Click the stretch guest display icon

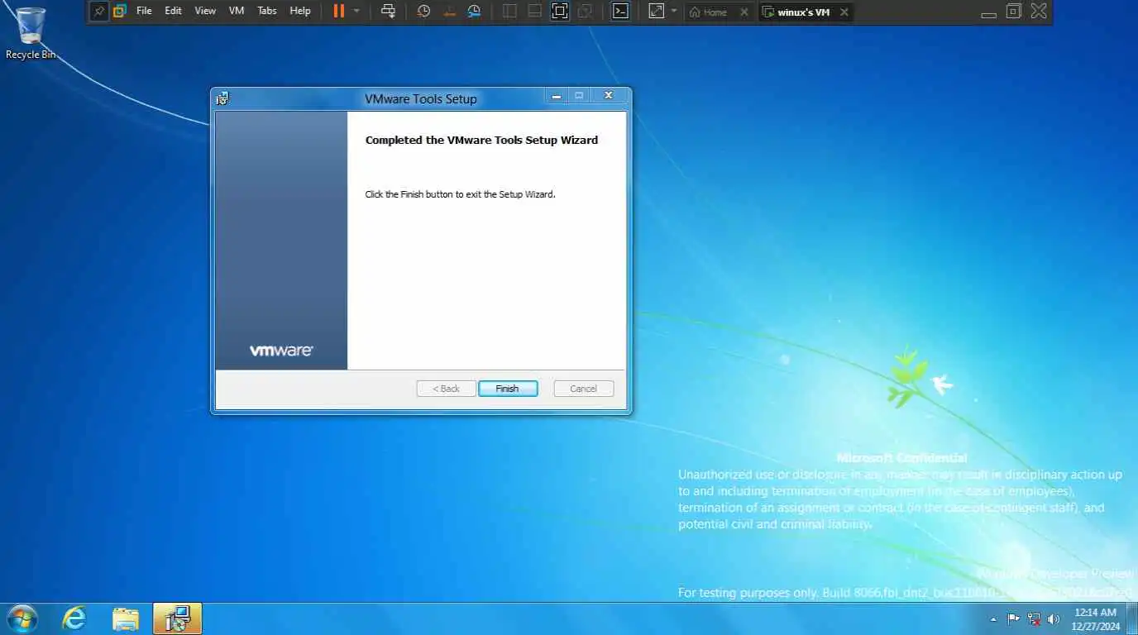pos(656,12)
